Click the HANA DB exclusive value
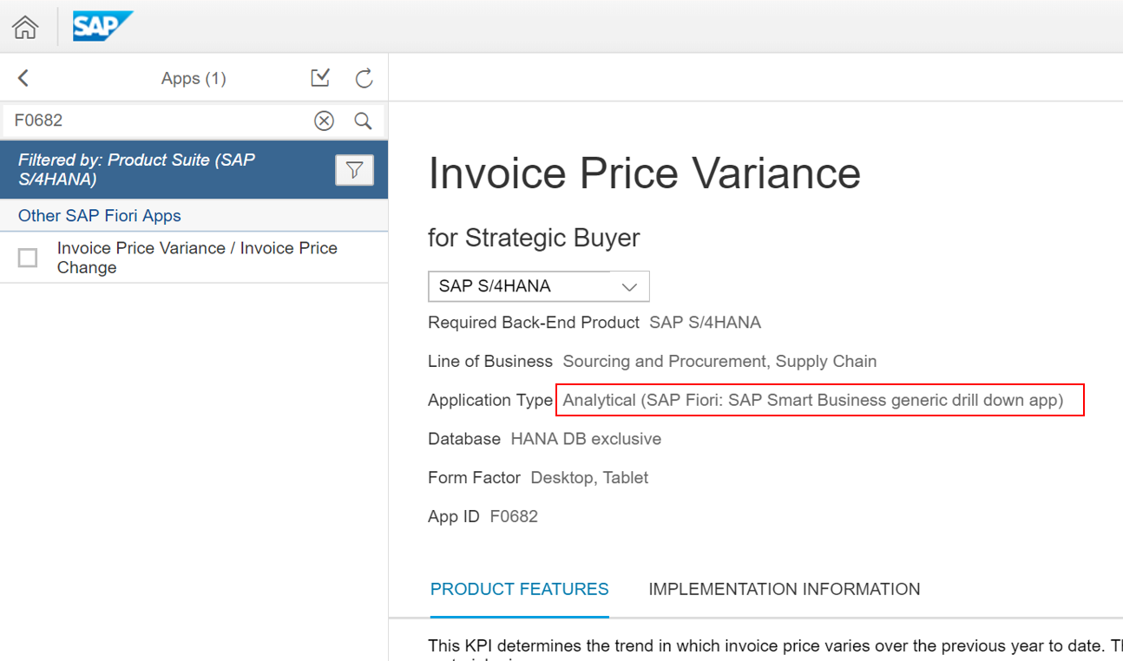This screenshot has height=661, width=1123. pos(586,439)
